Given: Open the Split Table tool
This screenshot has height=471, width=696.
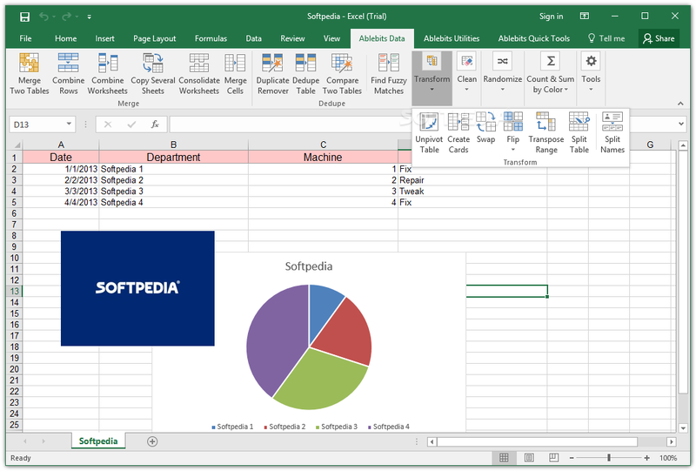Looking at the screenshot, I should click(x=579, y=133).
